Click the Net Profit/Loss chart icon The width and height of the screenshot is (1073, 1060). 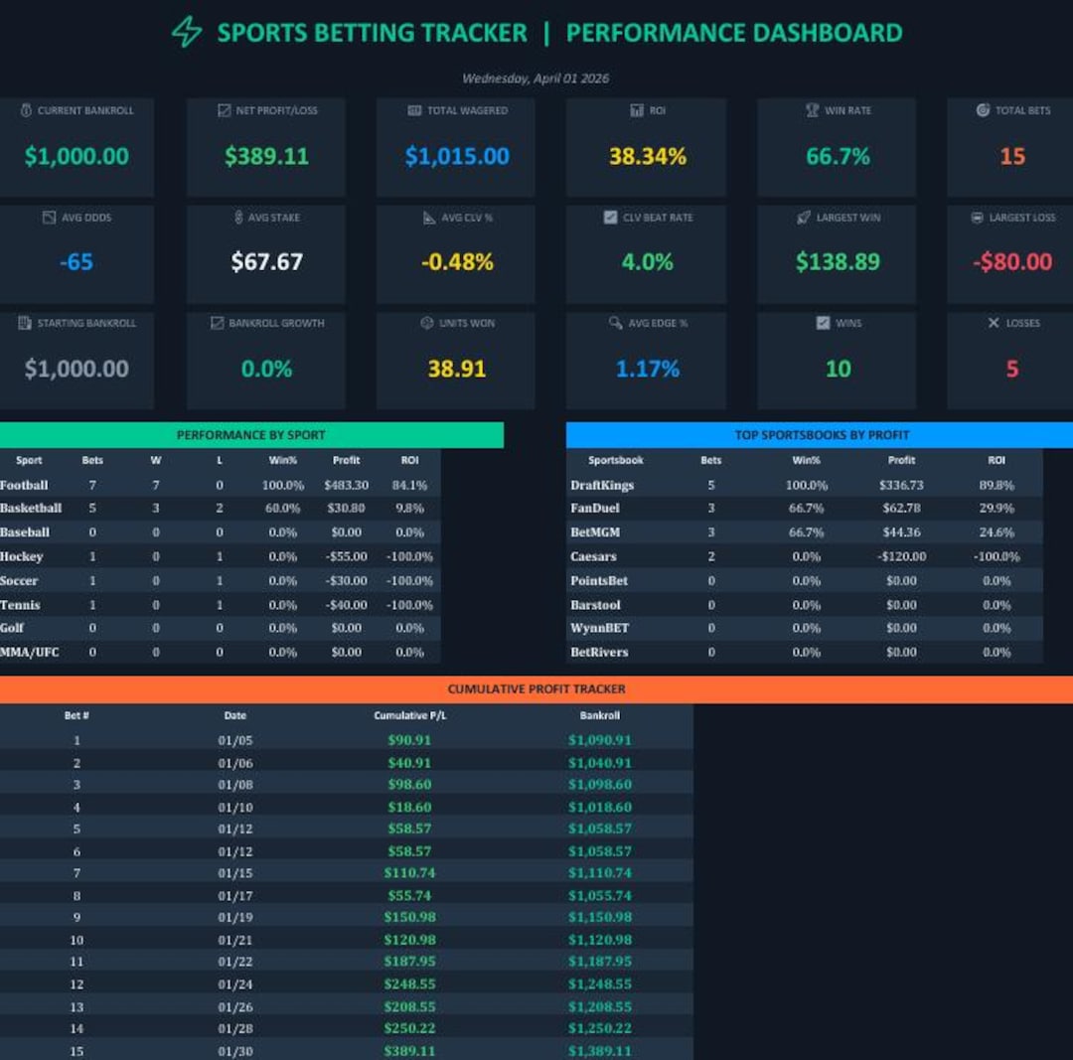tap(224, 110)
